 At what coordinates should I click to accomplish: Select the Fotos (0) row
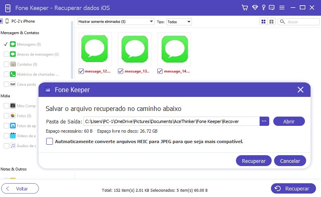(24, 116)
